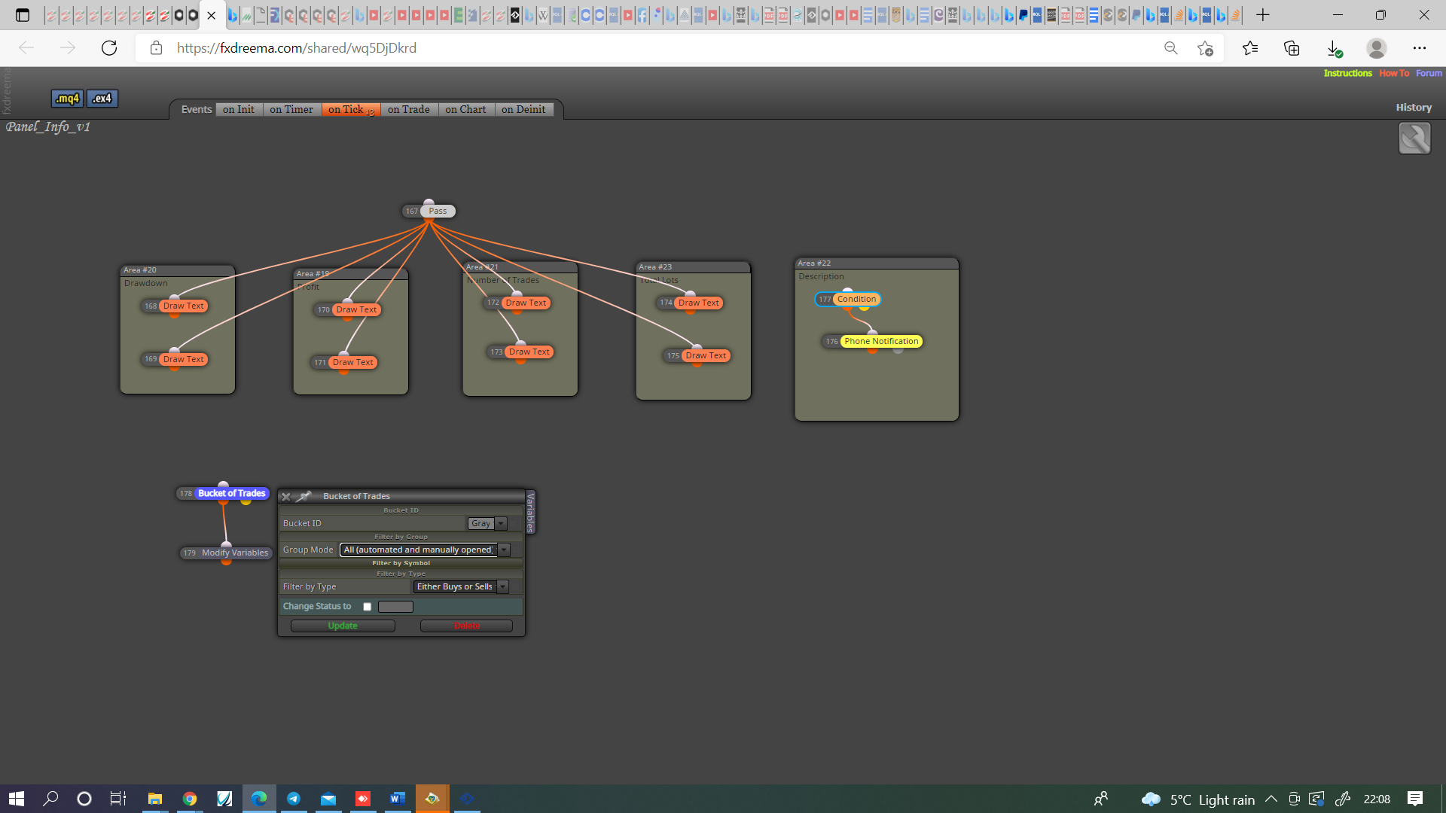Pin the Bucket of Trades dialog
Viewport: 1446px width, 813px height.
(304, 496)
